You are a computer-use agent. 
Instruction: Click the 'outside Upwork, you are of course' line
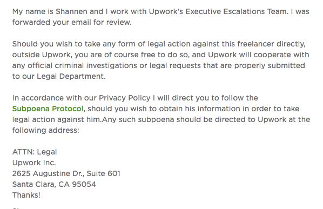click(160, 55)
